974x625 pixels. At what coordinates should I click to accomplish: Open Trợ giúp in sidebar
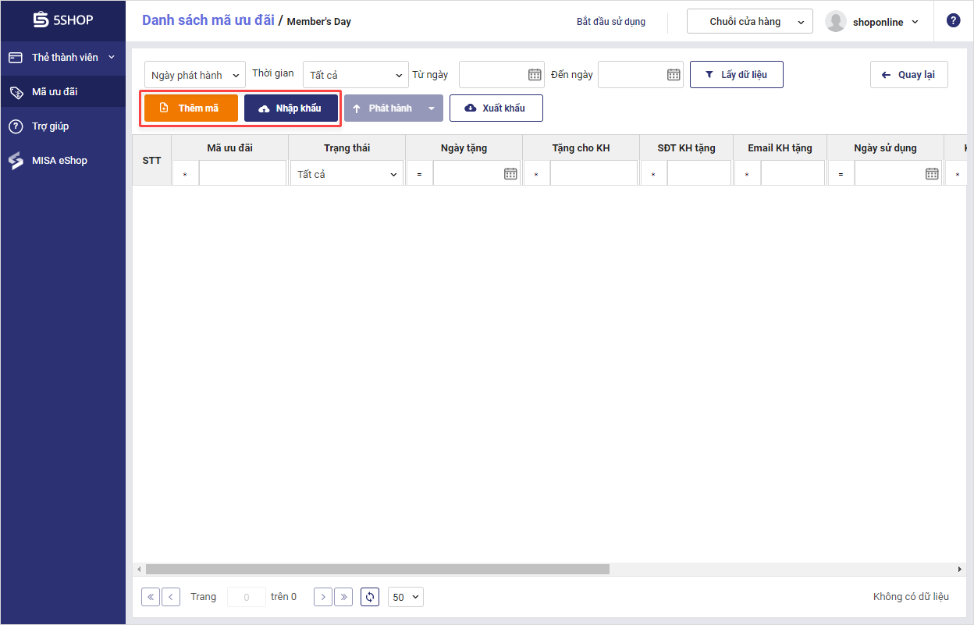click(62, 126)
